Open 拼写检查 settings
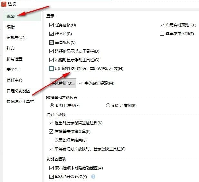199x182 pixels. tap(15, 59)
